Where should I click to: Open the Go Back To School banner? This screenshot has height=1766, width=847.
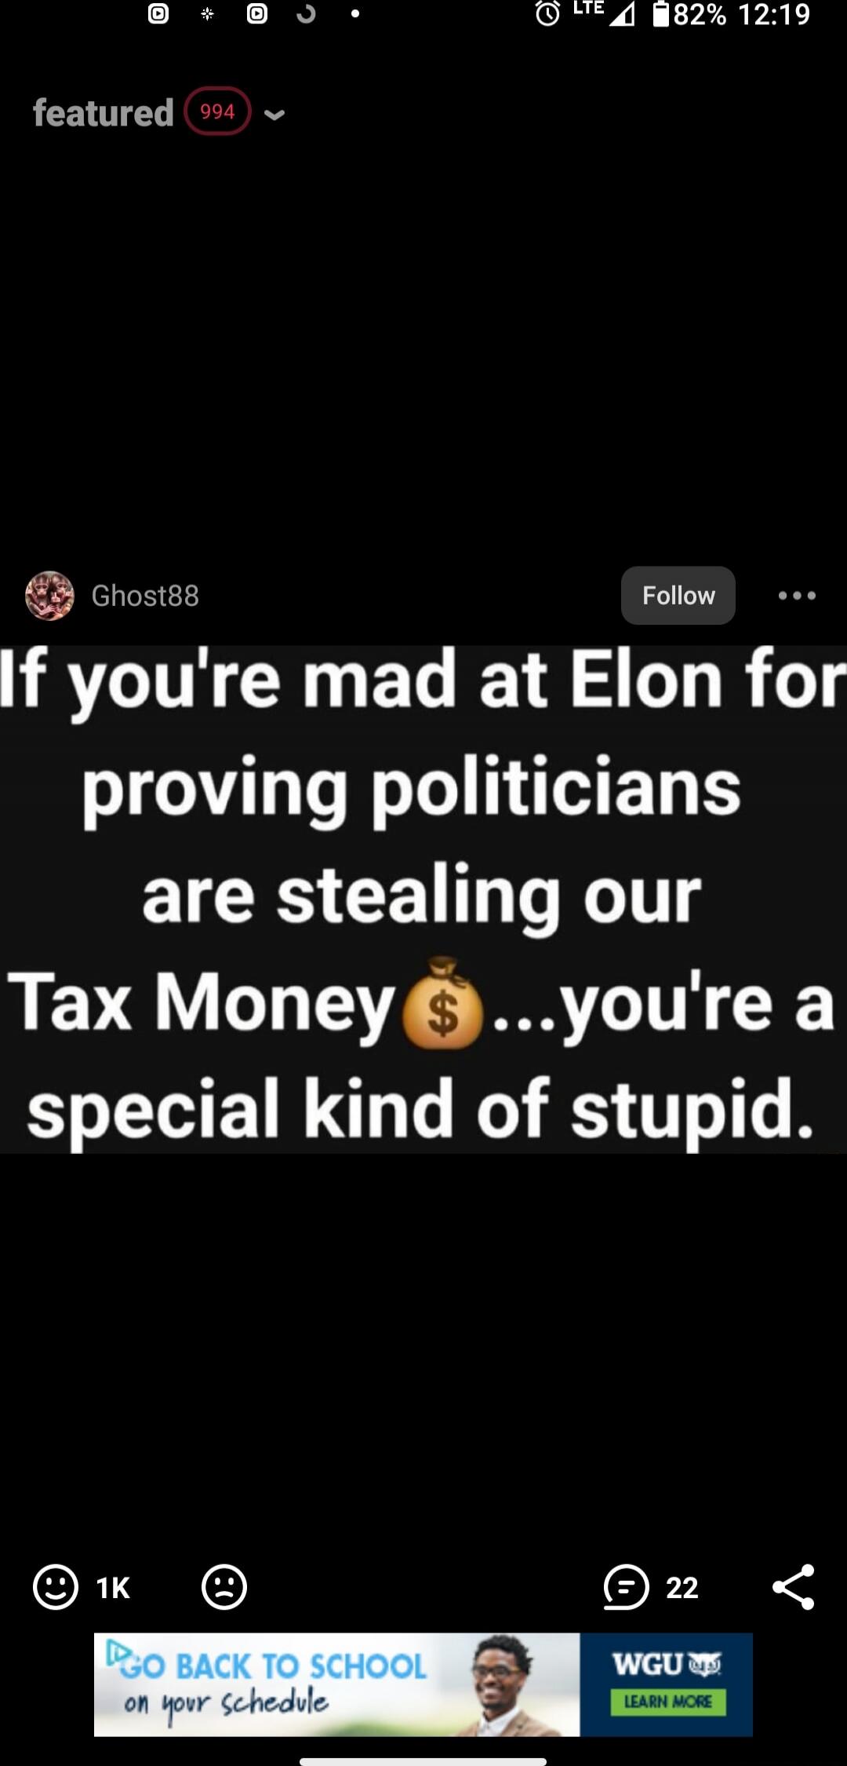[423, 1684]
